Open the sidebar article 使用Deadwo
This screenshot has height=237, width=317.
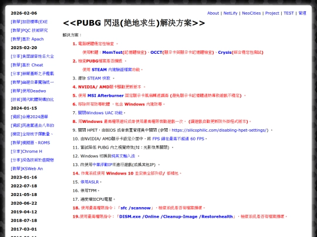tap(28, 91)
